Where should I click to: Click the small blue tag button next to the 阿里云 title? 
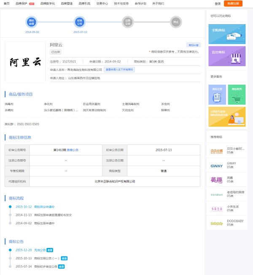point(193,45)
